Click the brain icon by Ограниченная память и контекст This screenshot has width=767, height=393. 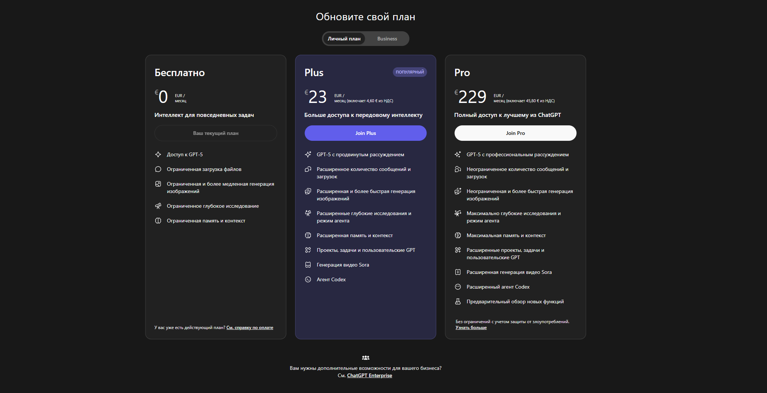tap(158, 221)
